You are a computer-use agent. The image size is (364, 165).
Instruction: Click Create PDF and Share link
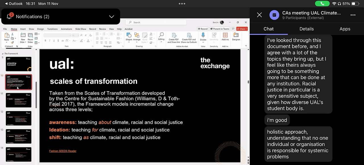[174, 38]
